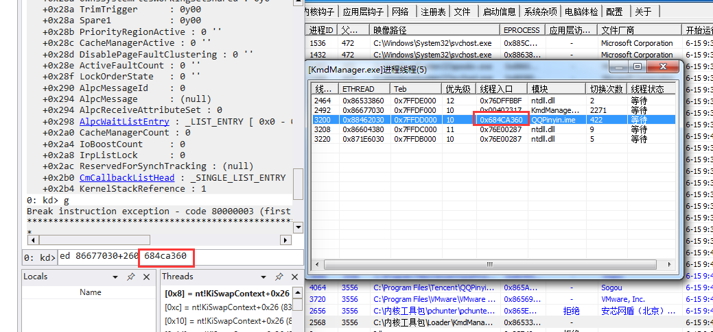Switch to the 网络 tab
The image size is (713, 332).
click(400, 12)
